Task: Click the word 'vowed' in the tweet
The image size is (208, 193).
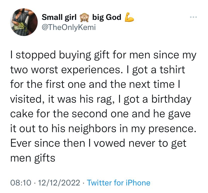Action: 110,143
